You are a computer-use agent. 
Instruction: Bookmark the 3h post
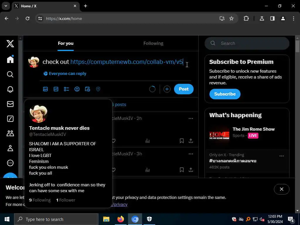[x=182, y=170]
